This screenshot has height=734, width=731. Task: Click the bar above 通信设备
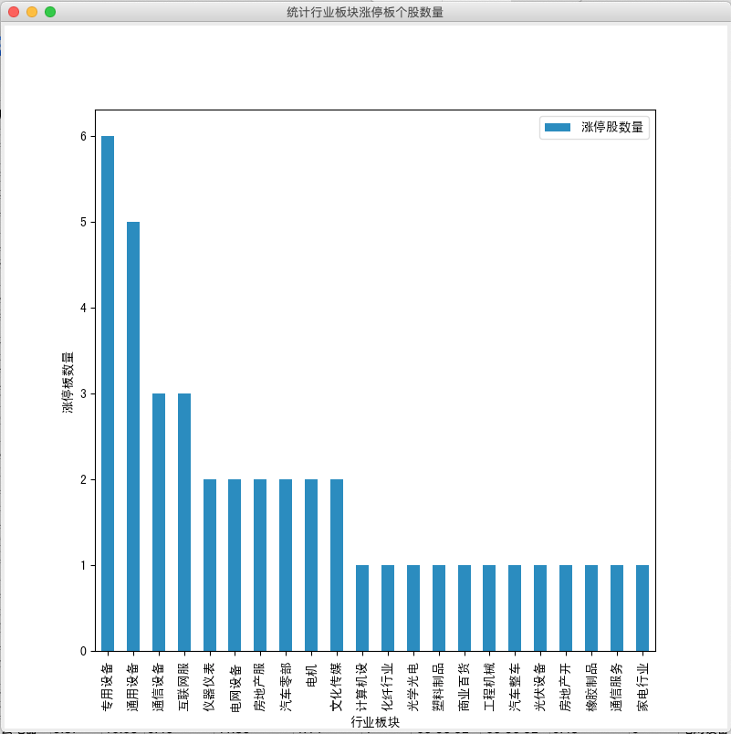click(159, 522)
